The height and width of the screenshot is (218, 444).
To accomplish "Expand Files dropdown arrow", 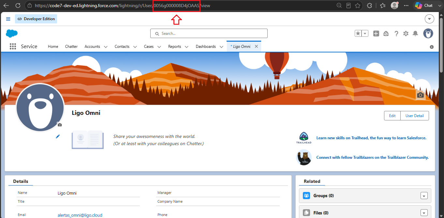I will click(x=424, y=213).
